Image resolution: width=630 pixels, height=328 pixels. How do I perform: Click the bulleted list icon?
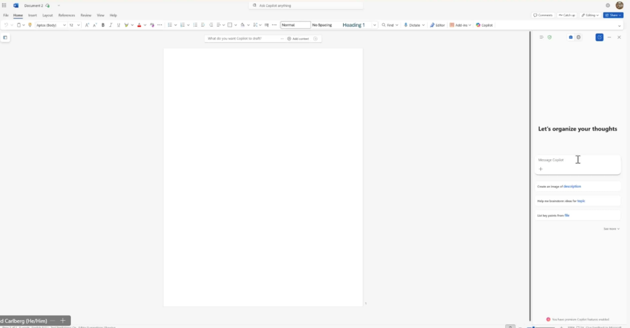170,25
